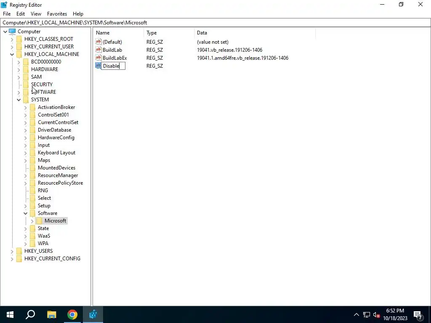Viewport: 431px width, 323px height.
Task: Select the RNG key folder icon
Action: (x=32, y=191)
